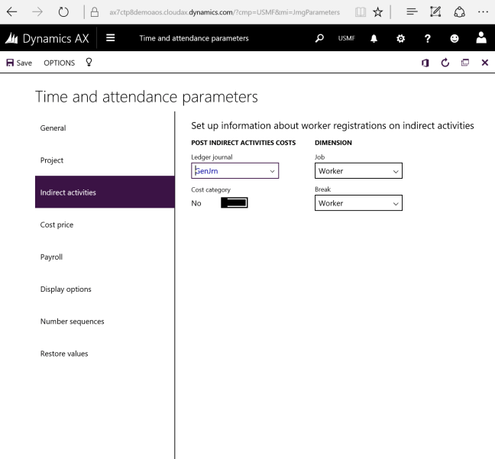Open the user account profile icon
The image size is (495, 459).
pos(482,37)
